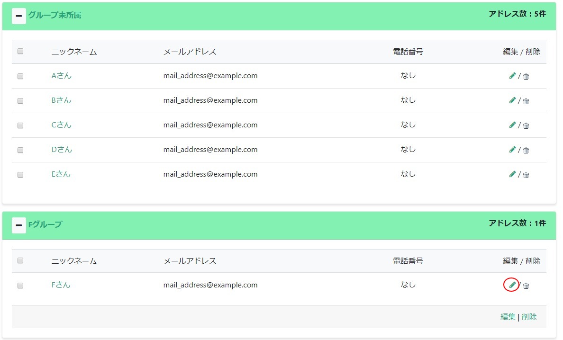This screenshot has width=563, height=340.
Task: Delete Dさん via trash icon
Action: click(x=526, y=150)
